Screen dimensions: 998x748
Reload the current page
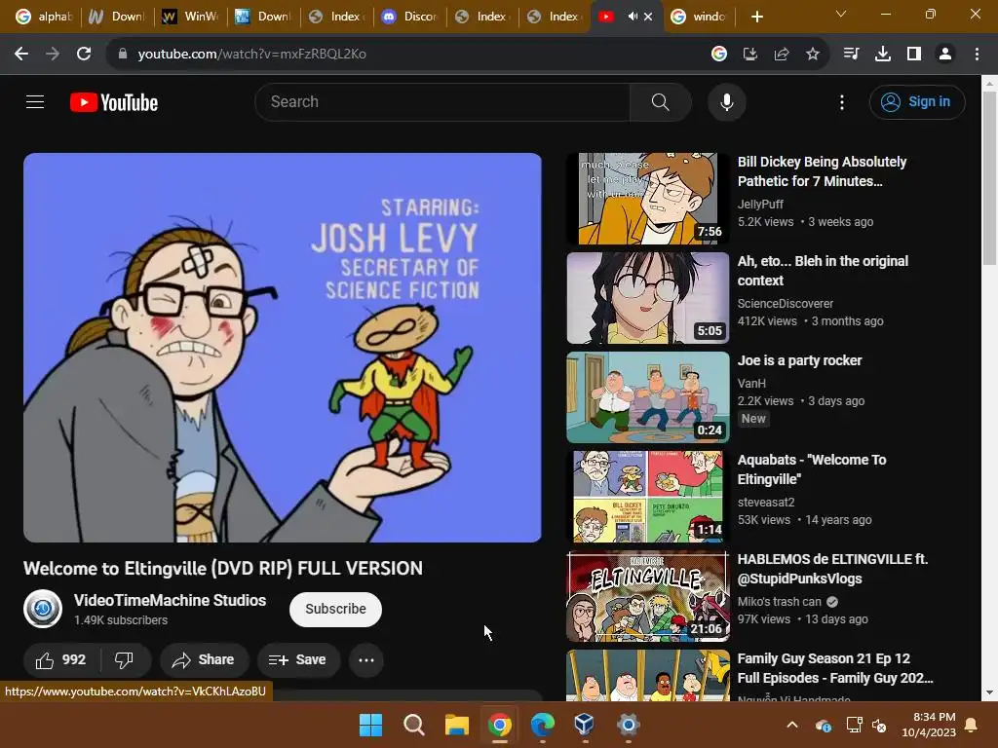[x=84, y=55]
